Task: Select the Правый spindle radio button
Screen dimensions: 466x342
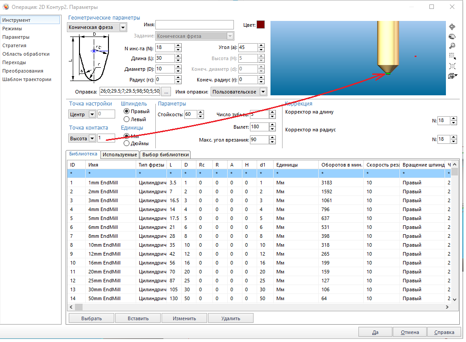Action: (x=127, y=111)
